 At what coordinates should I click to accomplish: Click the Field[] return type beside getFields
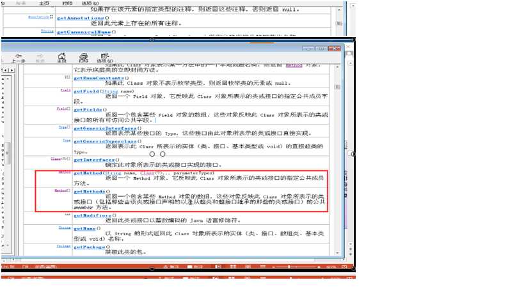tap(63, 109)
